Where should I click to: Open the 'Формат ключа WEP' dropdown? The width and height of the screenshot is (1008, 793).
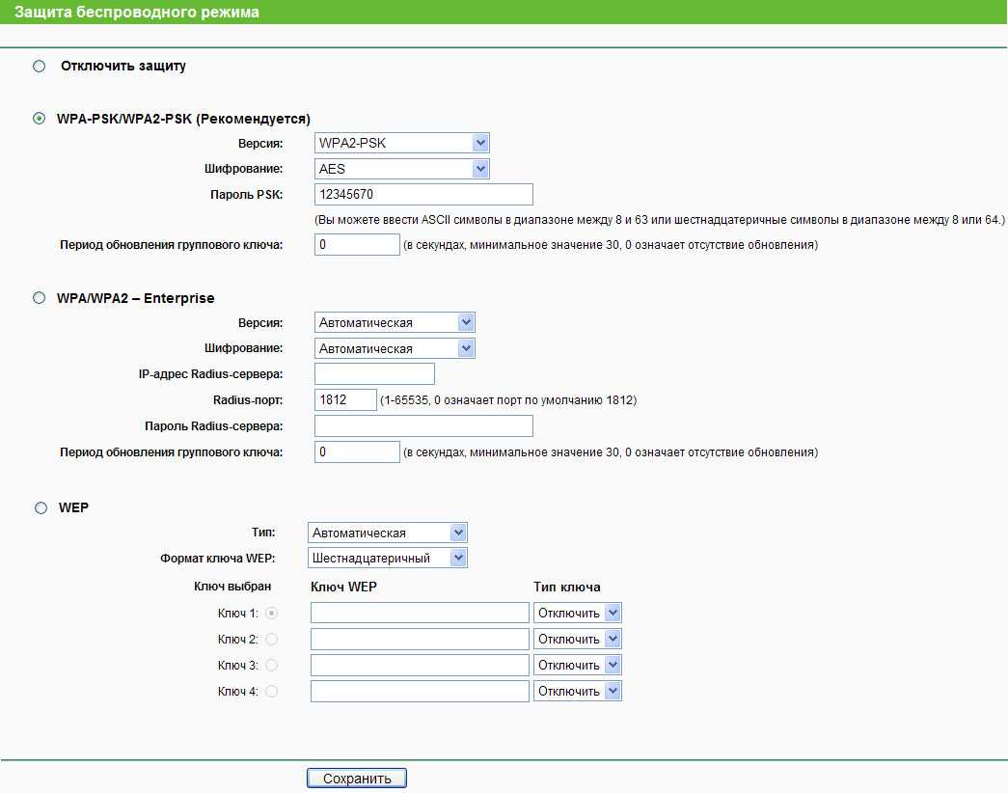(x=387, y=558)
